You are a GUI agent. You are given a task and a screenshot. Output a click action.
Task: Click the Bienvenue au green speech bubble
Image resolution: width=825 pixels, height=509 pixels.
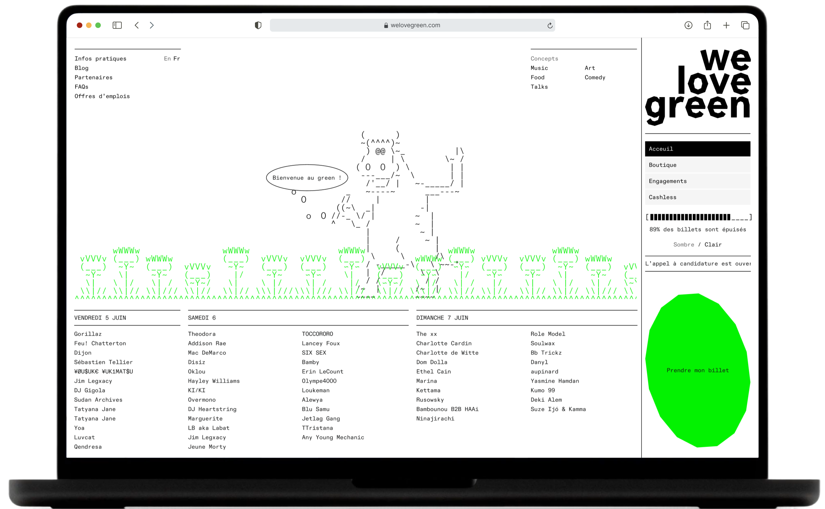tap(307, 178)
